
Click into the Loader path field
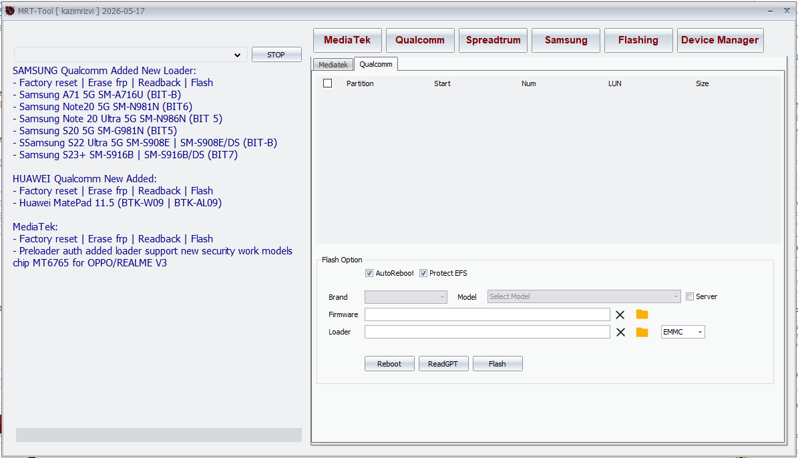pyautogui.click(x=487, y=332)
